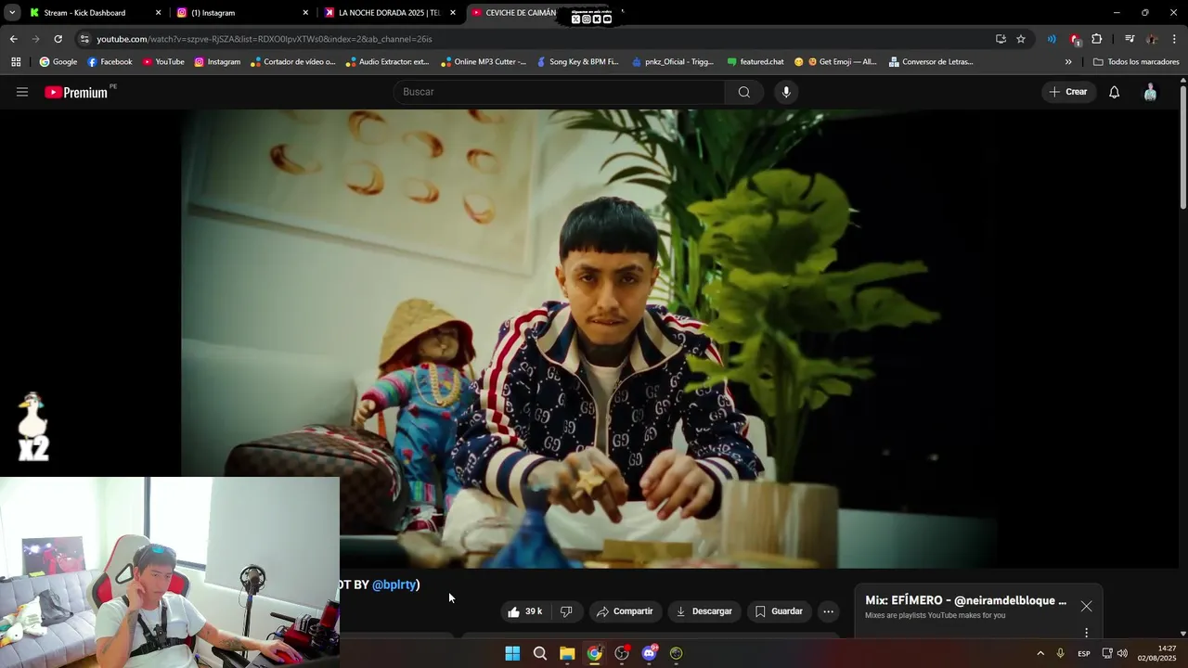The image size is (1188, 668).
Task: Open Online MP3 Cutter bookmark
Action: (x=484, y=62)
